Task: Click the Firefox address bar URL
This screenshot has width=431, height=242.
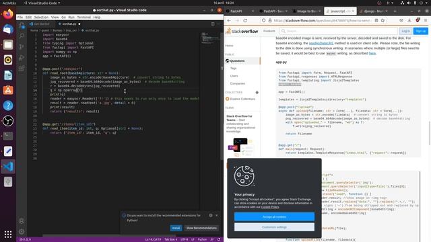Action: click(323, 21)
